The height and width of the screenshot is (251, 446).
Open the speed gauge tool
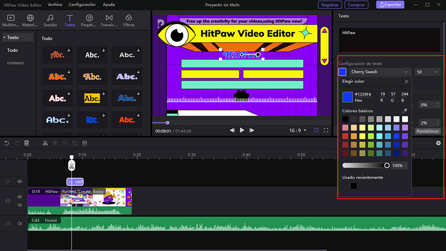pyautogui.click(x=65, y=143)
